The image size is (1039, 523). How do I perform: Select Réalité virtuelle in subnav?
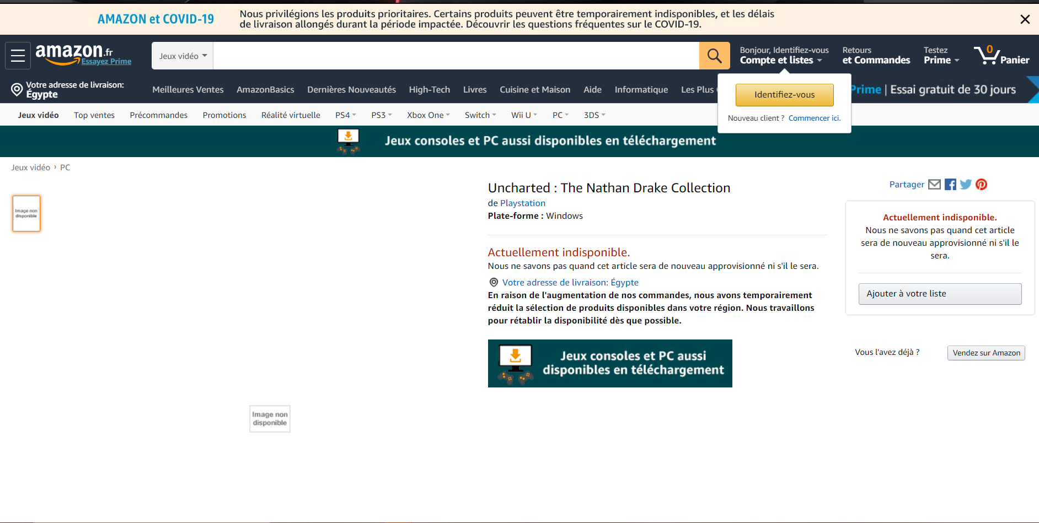coord(291,115)
